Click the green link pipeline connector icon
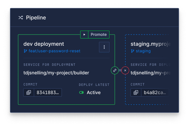189x126 pixels. (115, 70)
